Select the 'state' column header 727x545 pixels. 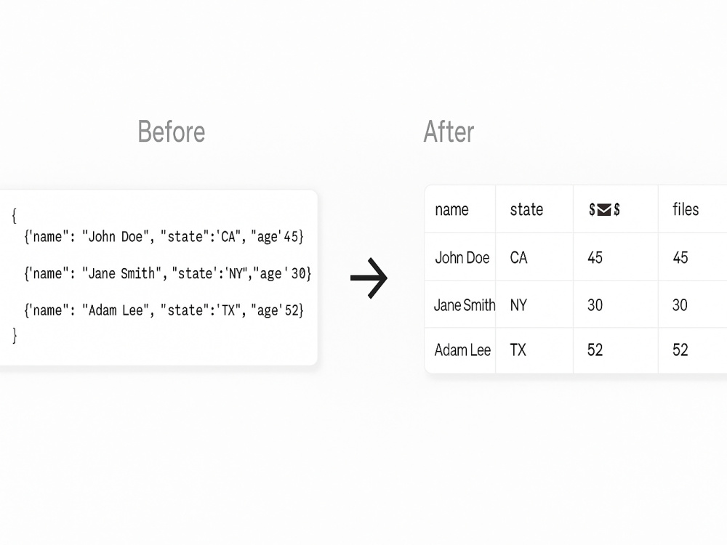click(526, 209)
